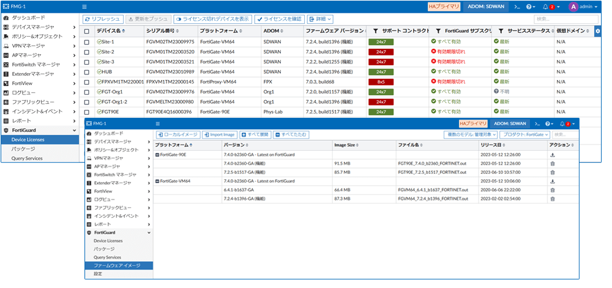
Task: Check the FGT-Org1-2 row checkbox
Action: pos(87,101)
